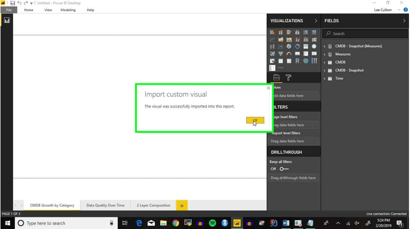This screenshot has width=410, height=229.
Task: Click Report level filters drop area
Action: (x=293, y=141)
